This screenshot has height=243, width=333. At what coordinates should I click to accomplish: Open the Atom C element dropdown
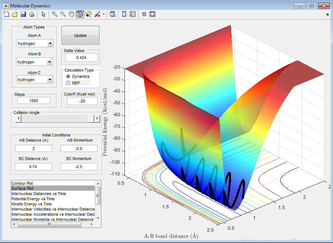pos(50,80)
